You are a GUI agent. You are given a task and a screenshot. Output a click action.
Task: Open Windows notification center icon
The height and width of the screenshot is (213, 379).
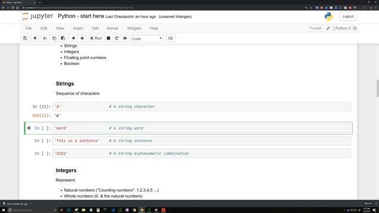click(374, 210)
